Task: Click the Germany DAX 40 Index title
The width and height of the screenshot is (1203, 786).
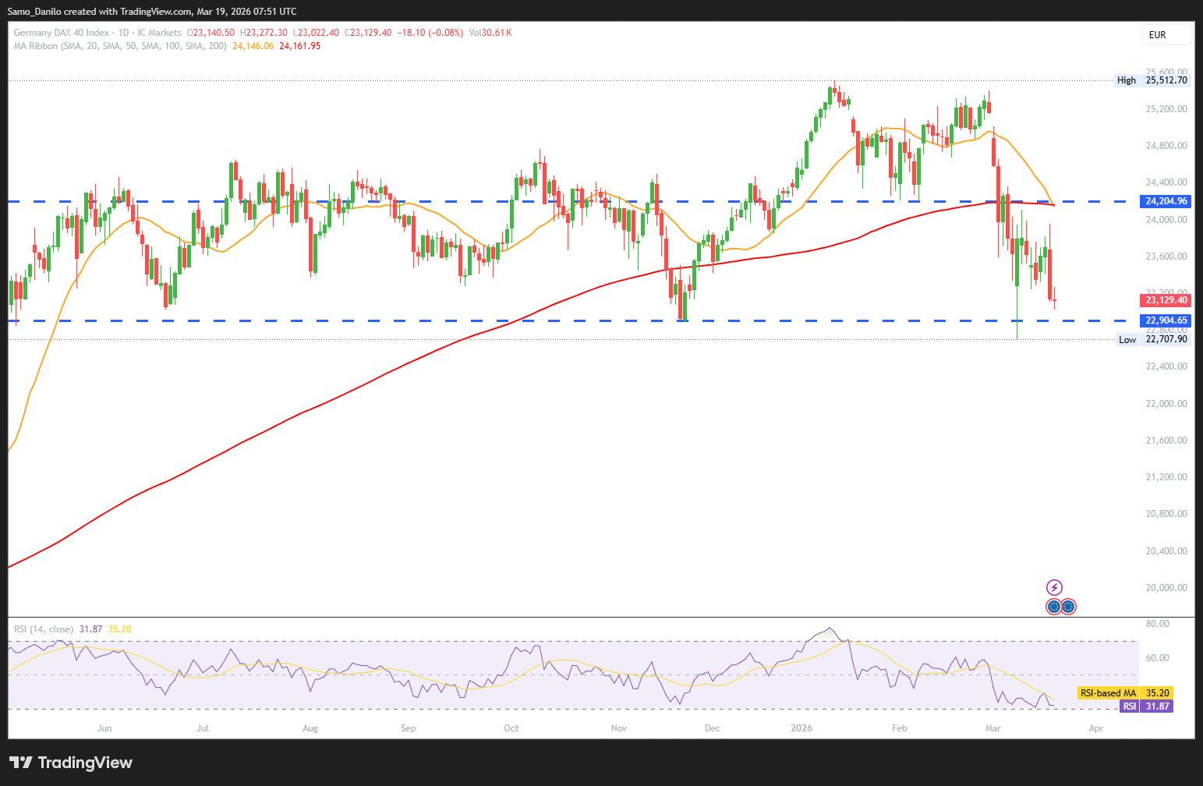Action: 62,33
